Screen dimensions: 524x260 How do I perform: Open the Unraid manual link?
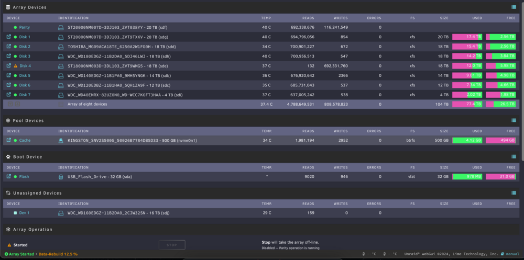[512, 254]
